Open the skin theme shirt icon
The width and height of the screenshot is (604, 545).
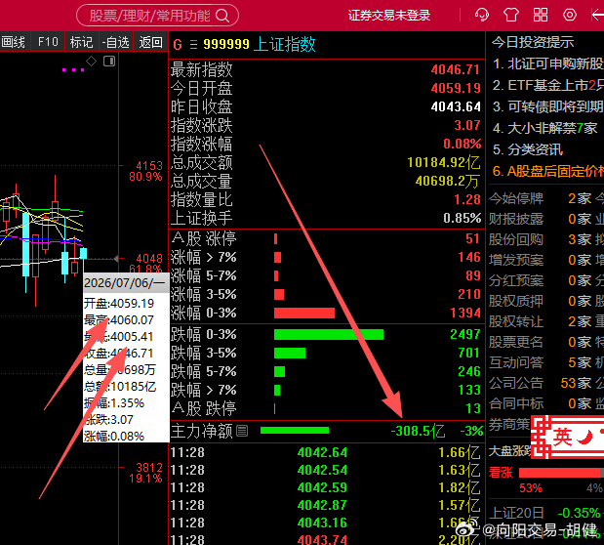pyautogui.click(x=511, y=15)
